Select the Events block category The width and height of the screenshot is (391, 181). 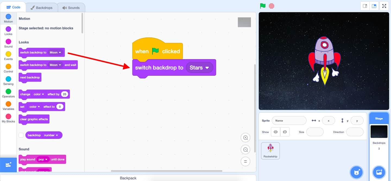pyautogui.click(x=8, y=56)
